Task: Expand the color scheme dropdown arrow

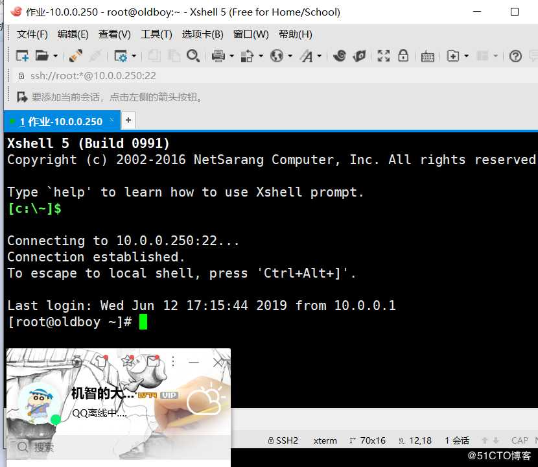Action: (261, 56)
